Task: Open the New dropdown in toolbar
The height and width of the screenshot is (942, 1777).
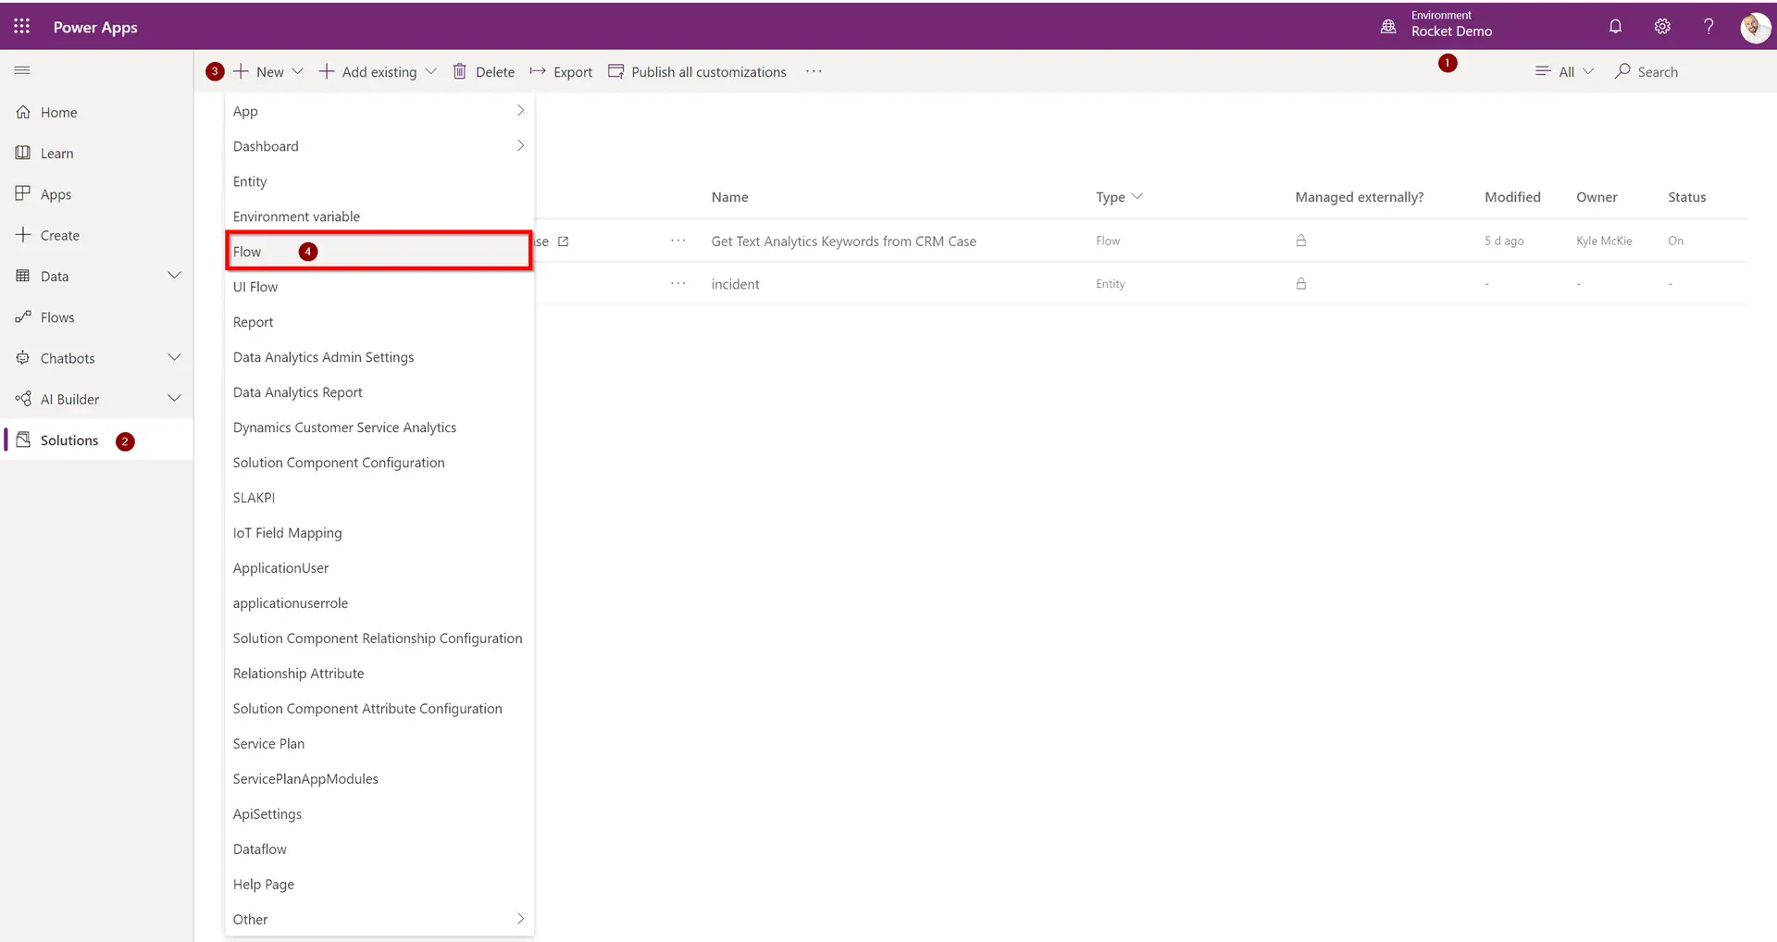Action: click(x=268, y=71)
